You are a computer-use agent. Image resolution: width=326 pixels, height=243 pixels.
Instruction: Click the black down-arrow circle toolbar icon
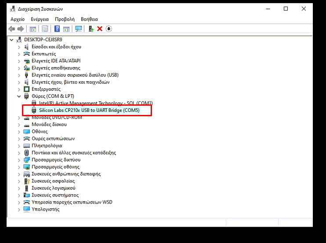tap(109, 29)
